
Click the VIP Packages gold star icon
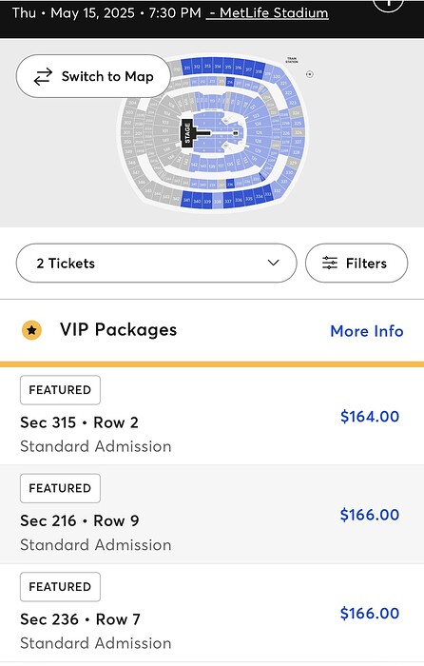click(31, 330)
